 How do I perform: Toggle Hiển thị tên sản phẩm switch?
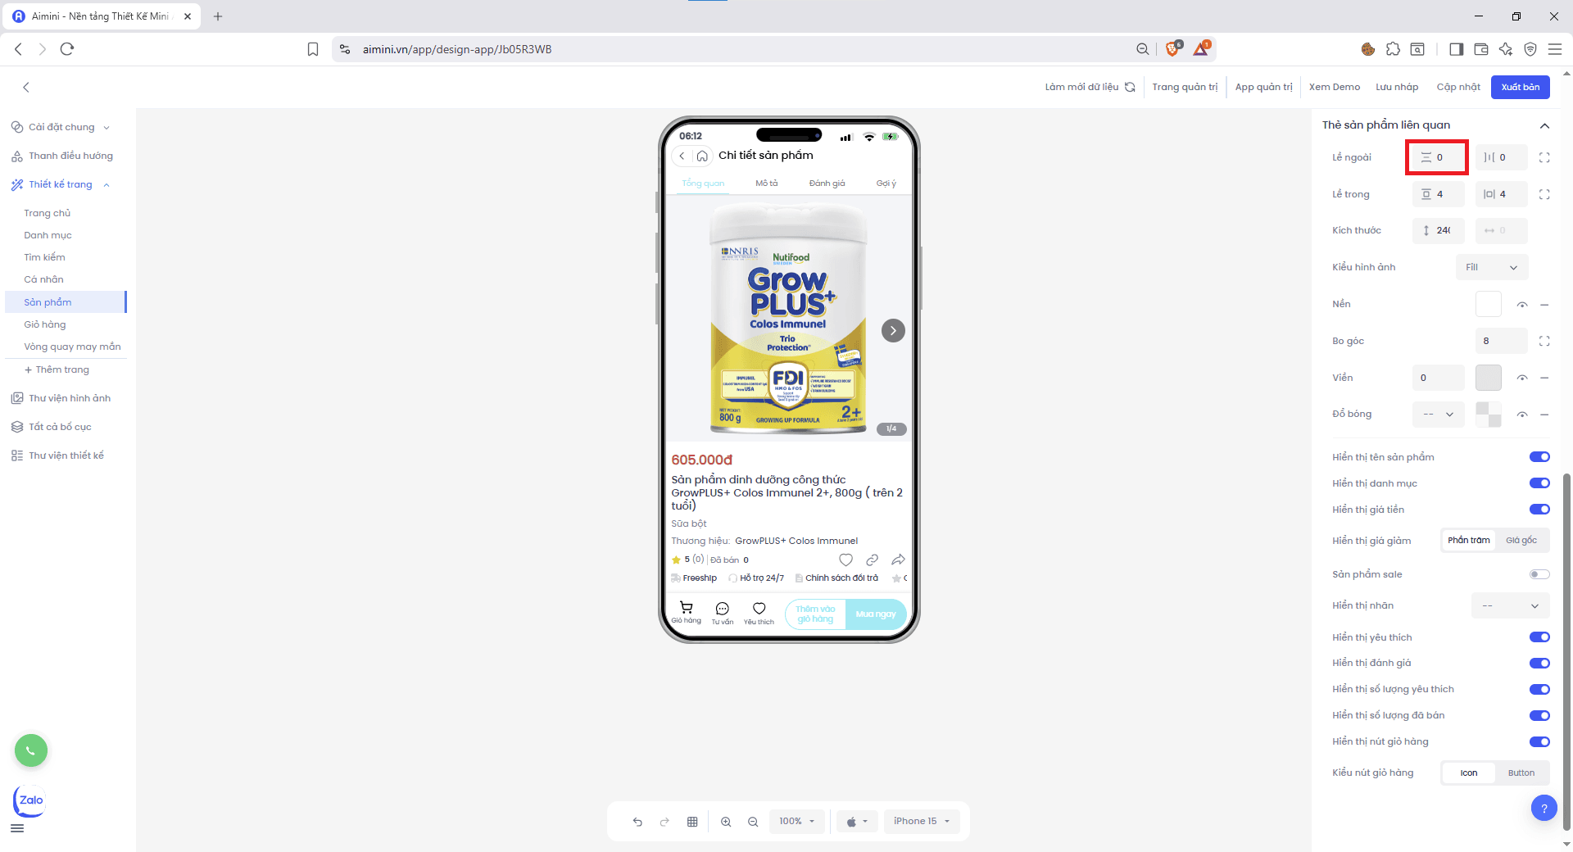[1539, 457]
